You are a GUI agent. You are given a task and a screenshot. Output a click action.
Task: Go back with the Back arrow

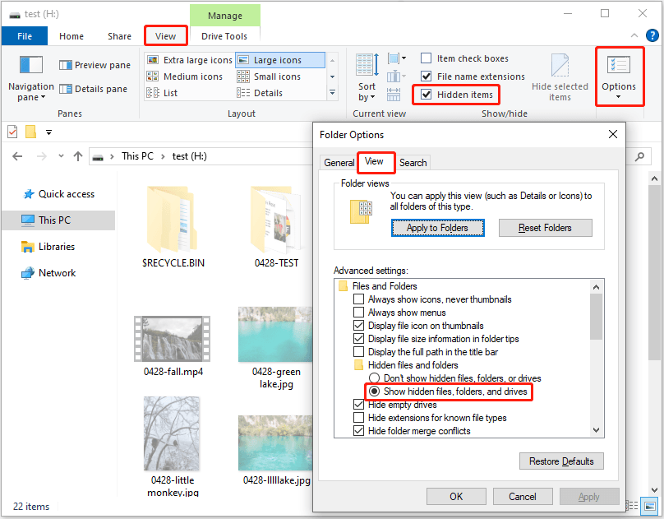(17, 156)
